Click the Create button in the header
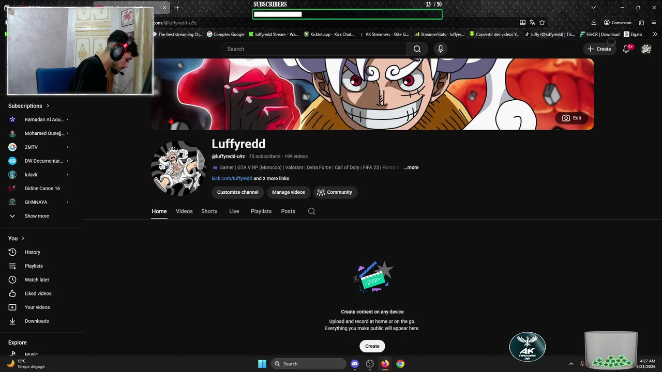 pyautogui.click(x=599, y=49)
